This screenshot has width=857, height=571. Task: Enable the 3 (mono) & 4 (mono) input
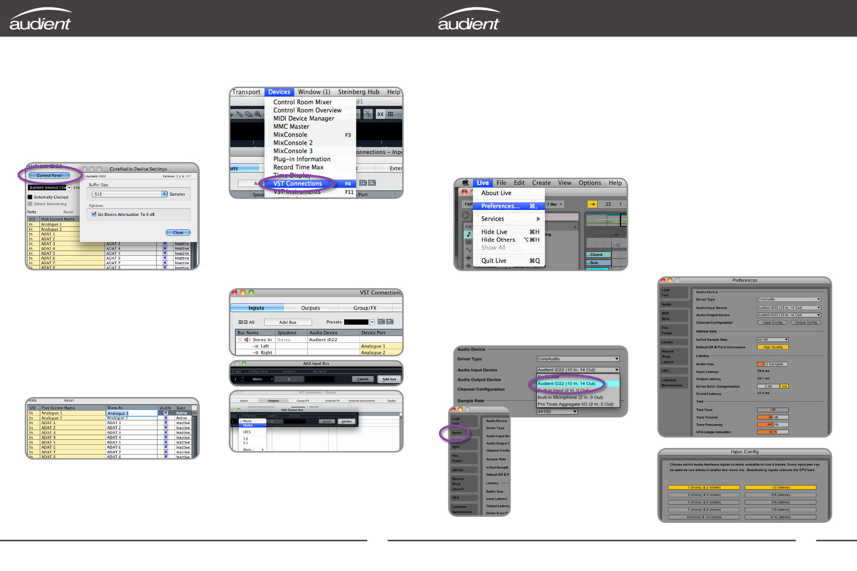click(704, 495)
